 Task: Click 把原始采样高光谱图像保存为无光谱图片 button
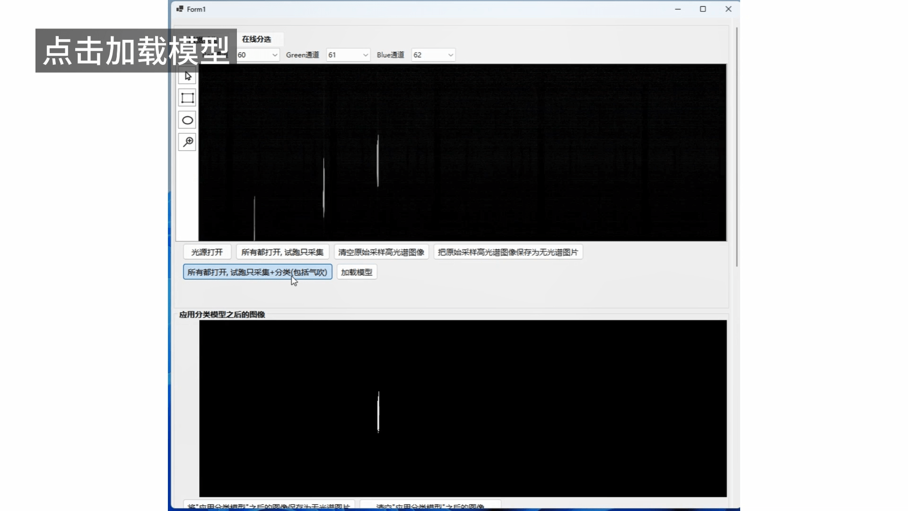click(508, 252)
